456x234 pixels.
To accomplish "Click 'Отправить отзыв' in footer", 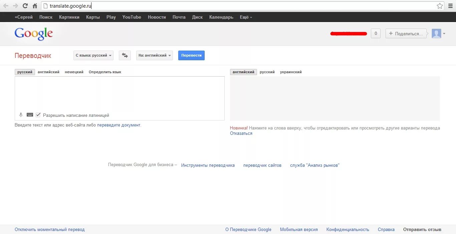I will click(422, 230).
